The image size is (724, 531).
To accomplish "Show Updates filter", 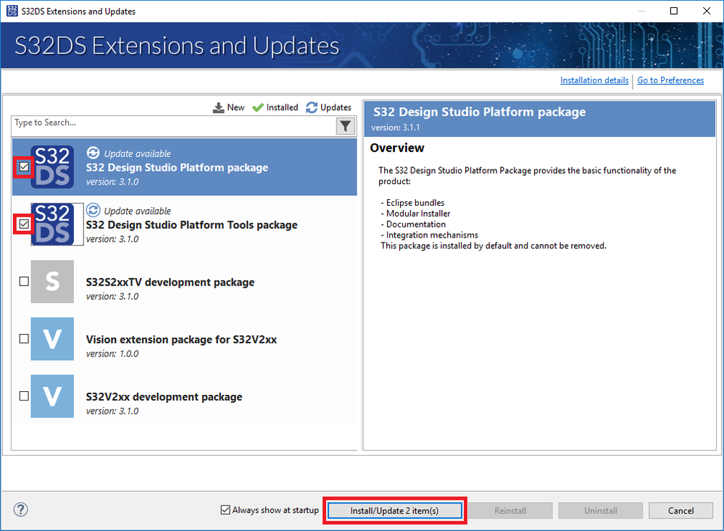I will point(328,107).
